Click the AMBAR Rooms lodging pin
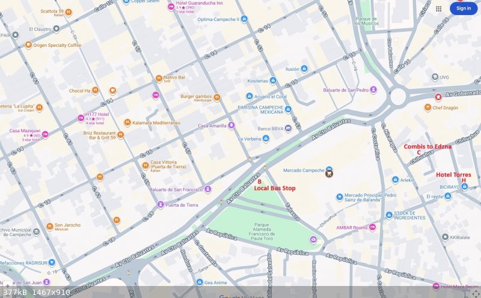The width and height of the screenshot is (481, 298). point(372,227)
